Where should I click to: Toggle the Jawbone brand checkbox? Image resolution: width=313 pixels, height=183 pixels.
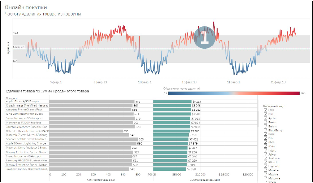pyautogui.click(x=265, y=158)
